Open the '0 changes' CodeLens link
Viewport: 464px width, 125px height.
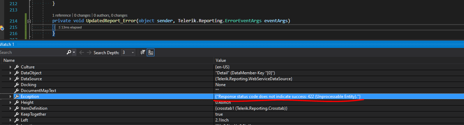click(x=82, y=15)
